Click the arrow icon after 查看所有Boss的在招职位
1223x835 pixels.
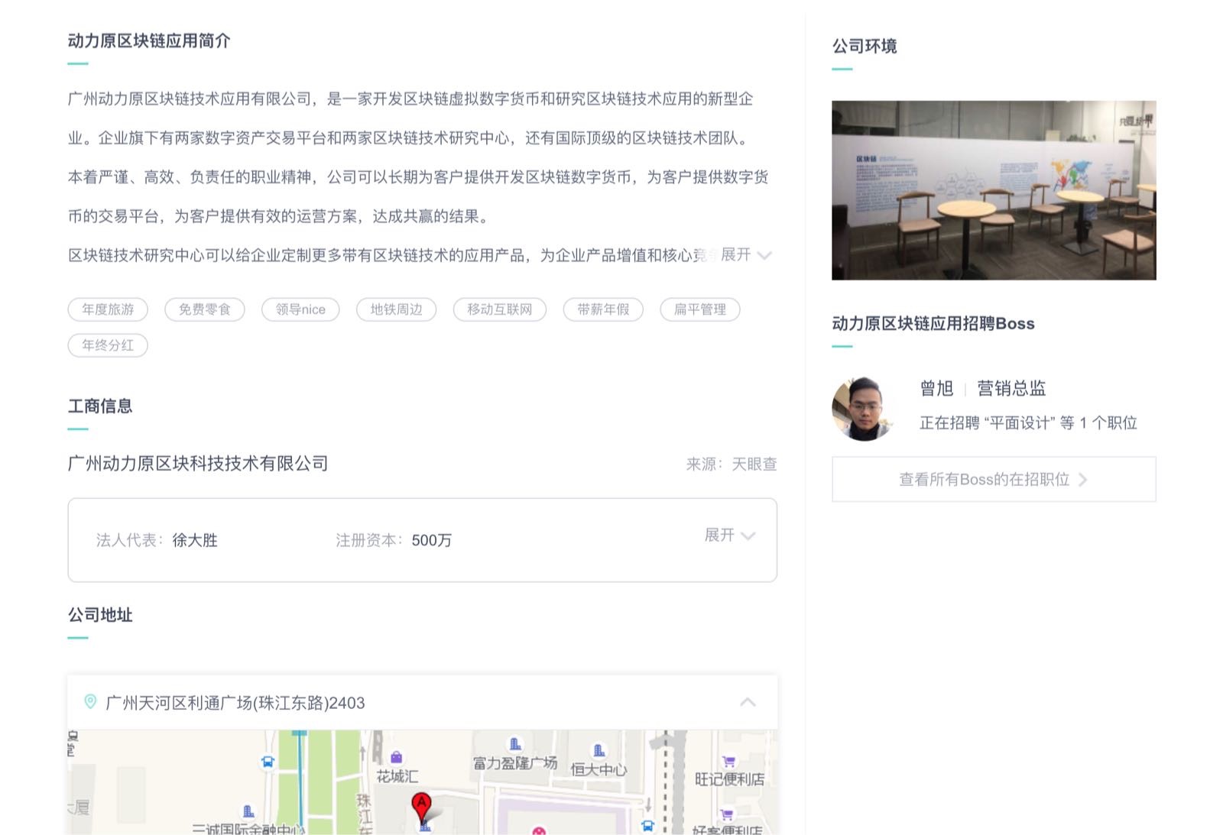1082,480
